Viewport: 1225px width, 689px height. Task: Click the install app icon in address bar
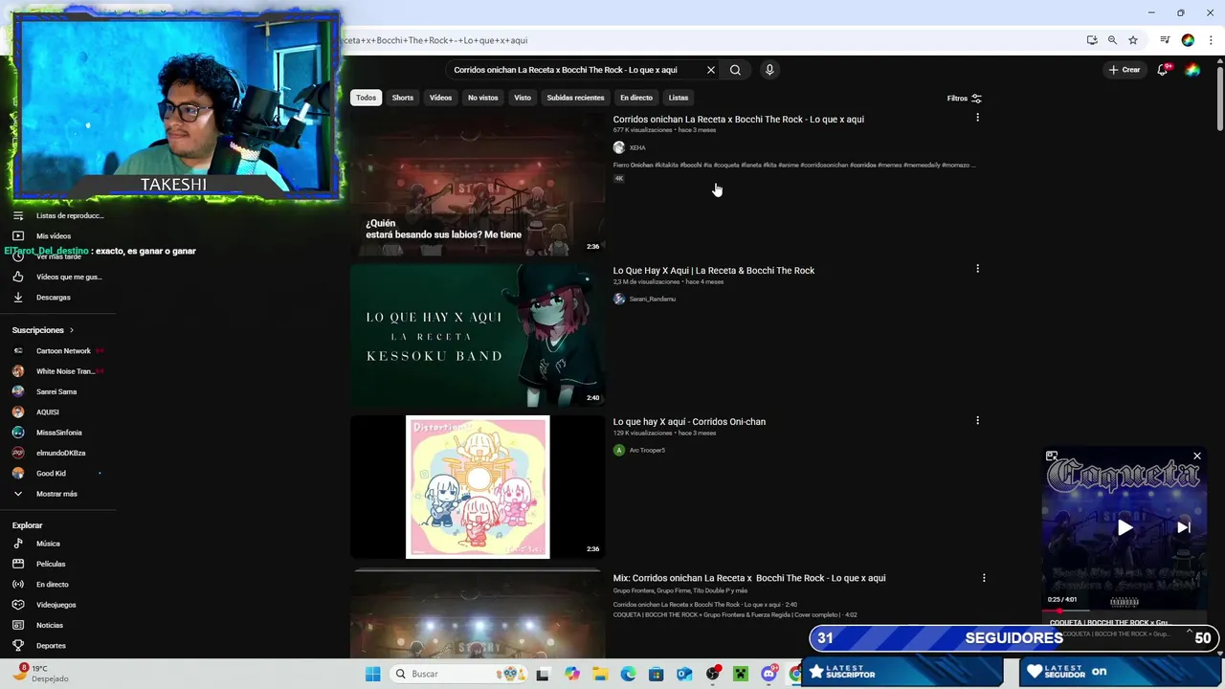(1092, 40)
